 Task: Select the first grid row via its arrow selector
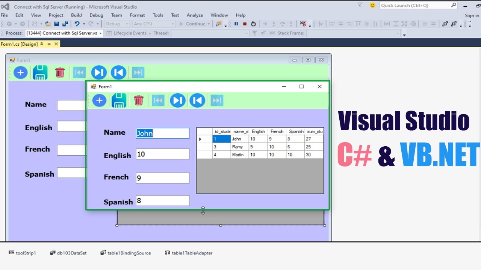click(204, 139)
